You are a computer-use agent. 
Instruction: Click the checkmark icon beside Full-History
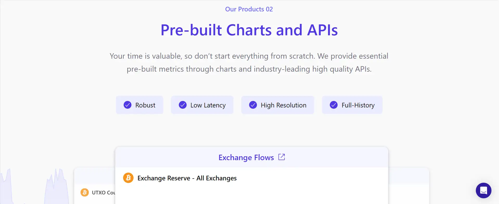tap(334, 105)
